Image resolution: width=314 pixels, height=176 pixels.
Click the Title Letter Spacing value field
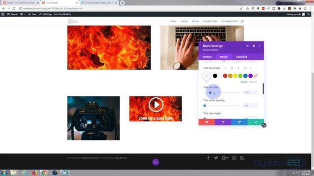250,106
